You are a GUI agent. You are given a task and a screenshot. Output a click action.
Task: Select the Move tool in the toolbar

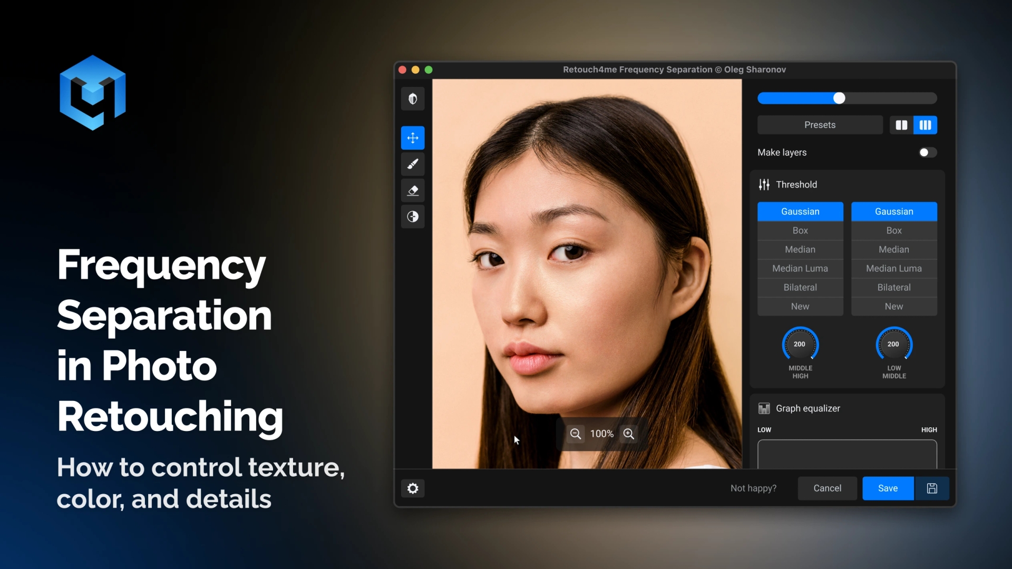click(x=413, y=138)
